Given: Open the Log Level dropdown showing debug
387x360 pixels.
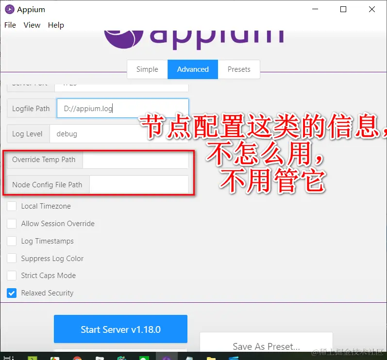Looking at the screenshot, I should [119, 133].
